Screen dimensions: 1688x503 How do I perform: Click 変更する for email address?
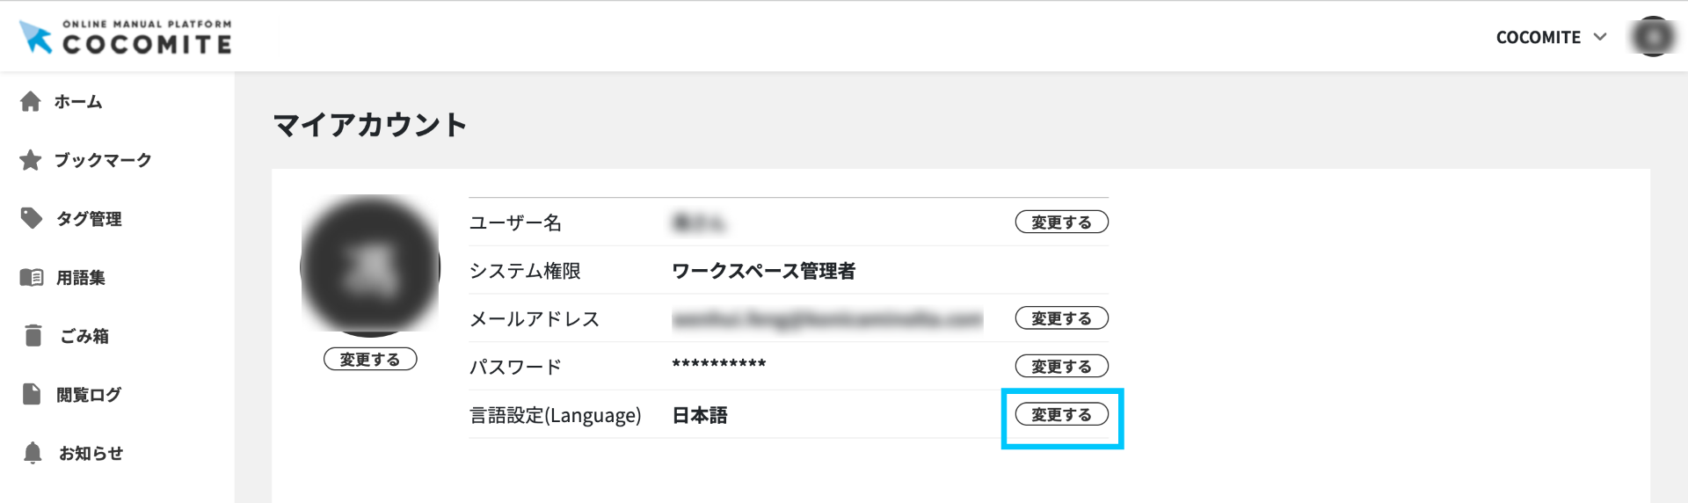click(1061, 318)
